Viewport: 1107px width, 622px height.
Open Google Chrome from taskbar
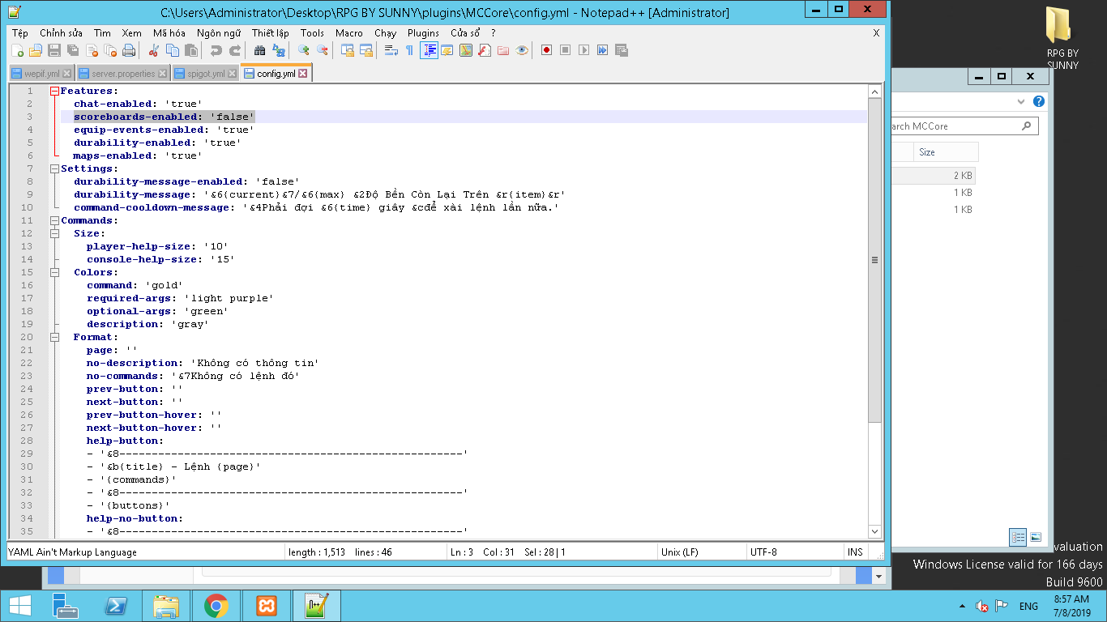(216, 606)
